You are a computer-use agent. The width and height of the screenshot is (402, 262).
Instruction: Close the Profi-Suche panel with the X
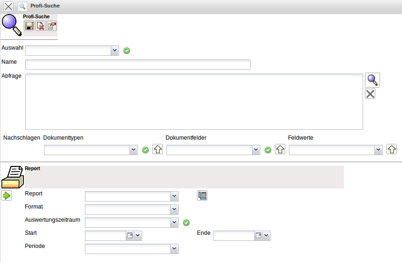tap(8, 7)
